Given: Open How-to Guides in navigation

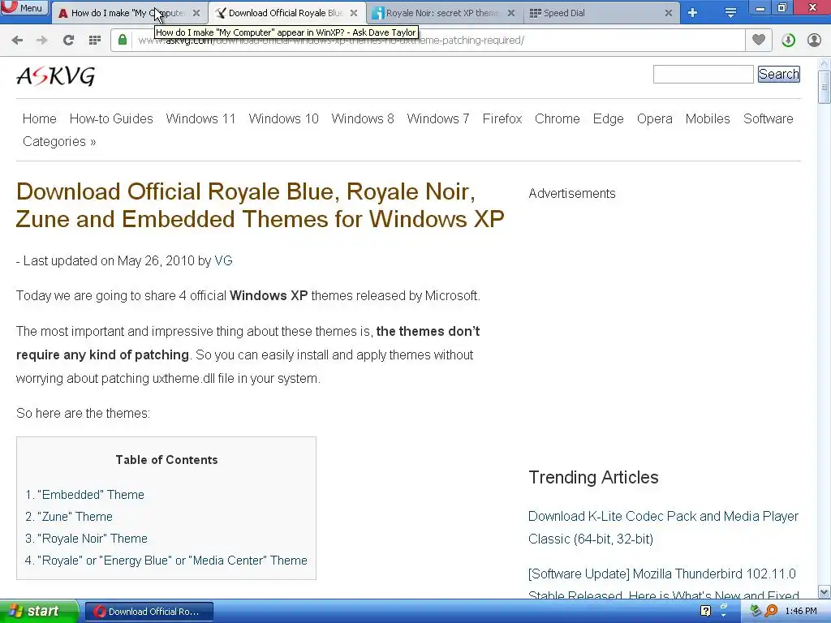Looking at the screenshot, I should pyautogui.click(x=111, y=118).
